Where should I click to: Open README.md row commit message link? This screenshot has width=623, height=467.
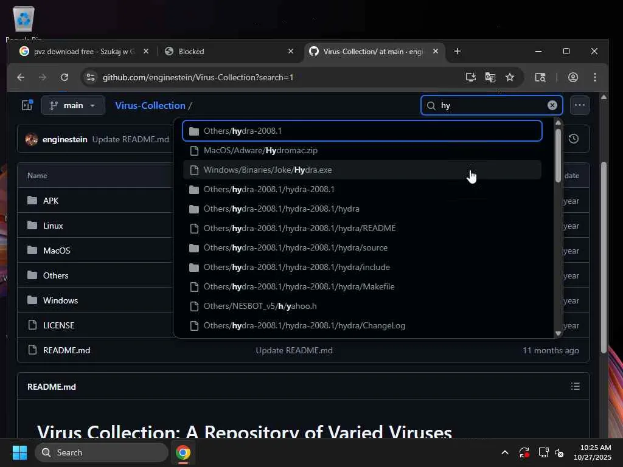click(294, 350)
